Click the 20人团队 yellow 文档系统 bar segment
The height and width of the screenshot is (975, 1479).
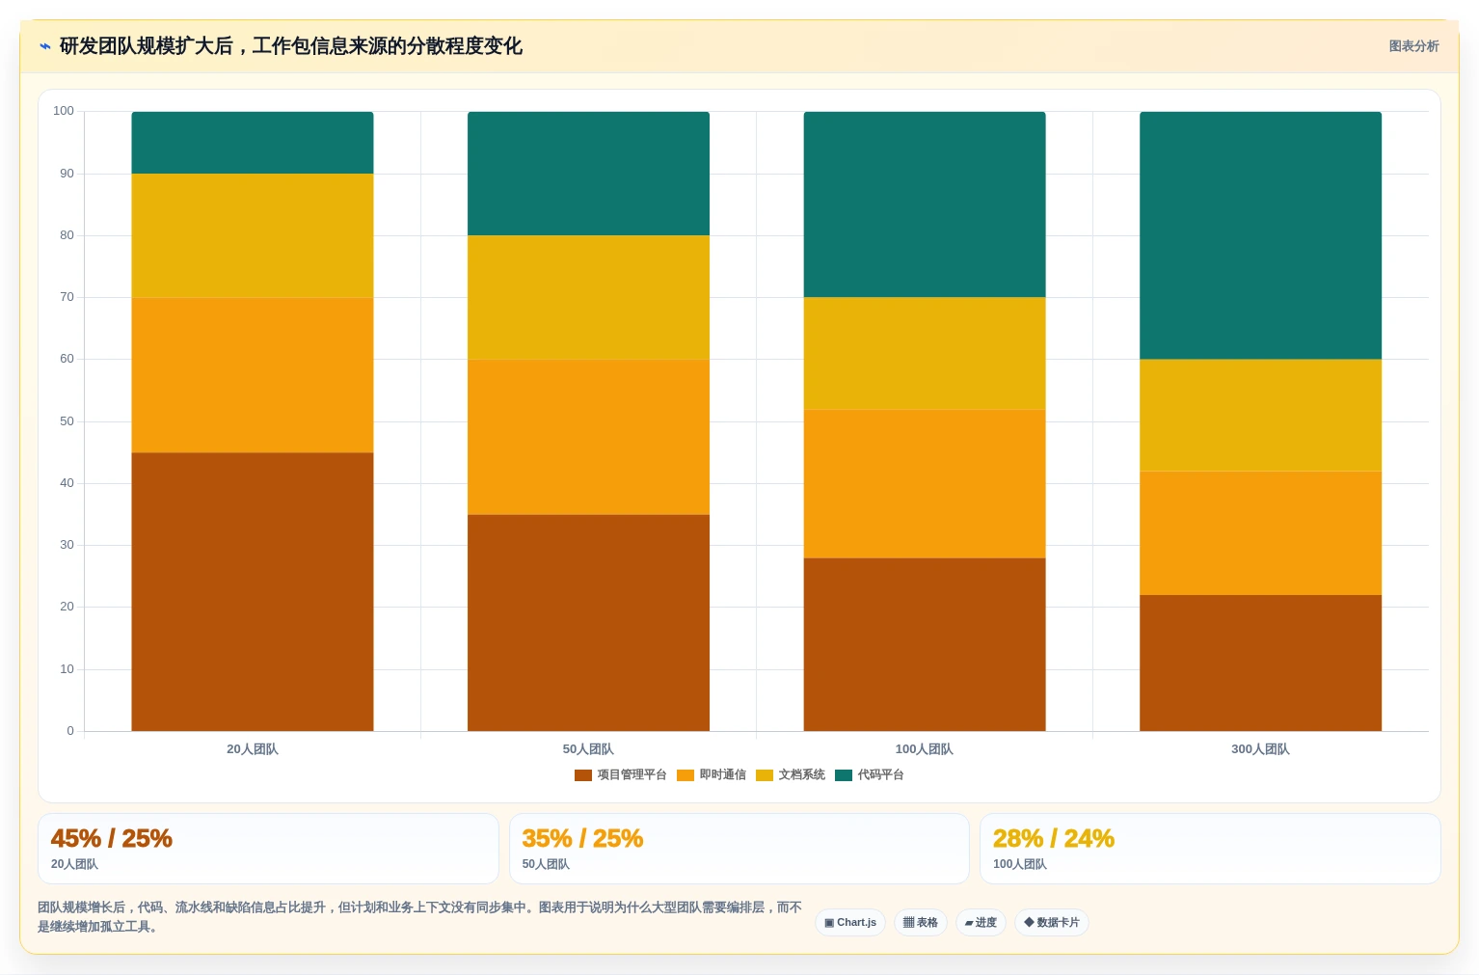click(253, 236)
